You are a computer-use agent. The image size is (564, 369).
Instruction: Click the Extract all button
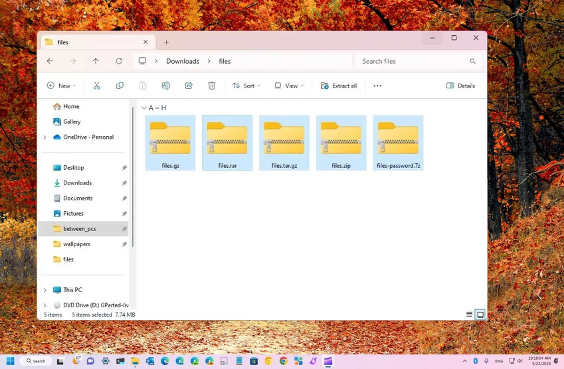(x=339, y=86)
